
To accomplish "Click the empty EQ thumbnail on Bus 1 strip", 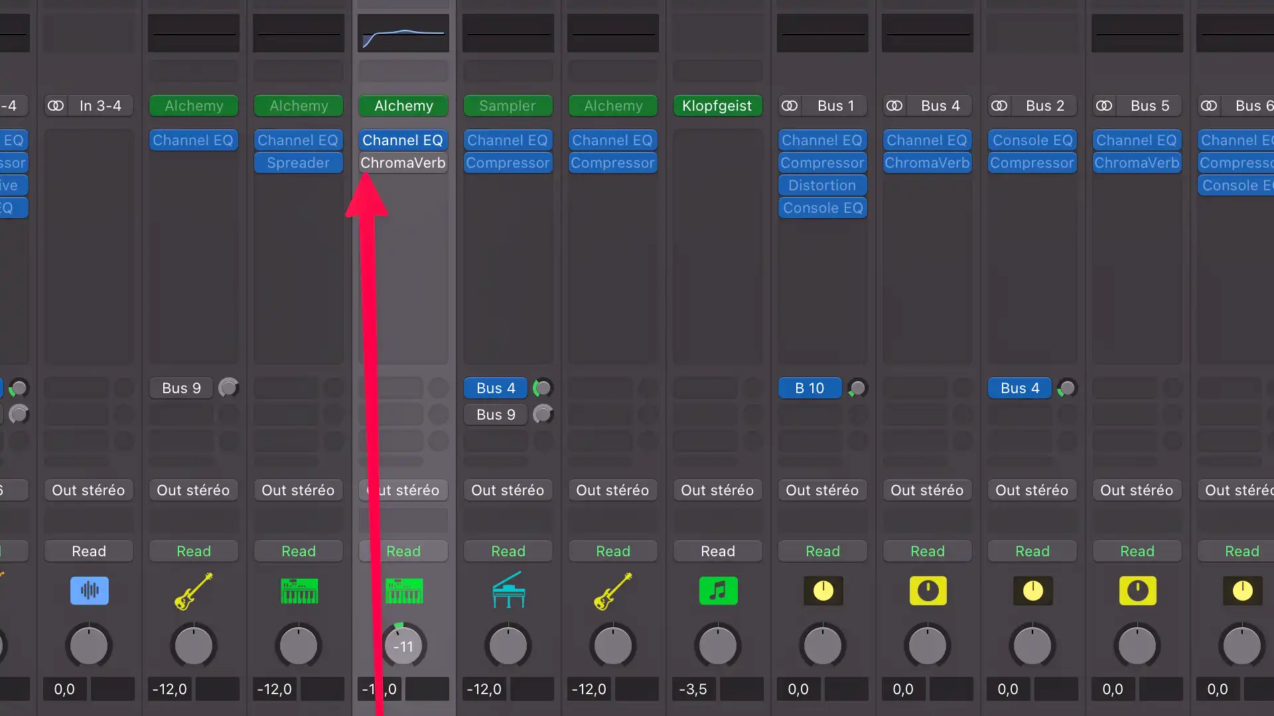I will [823, 33].
